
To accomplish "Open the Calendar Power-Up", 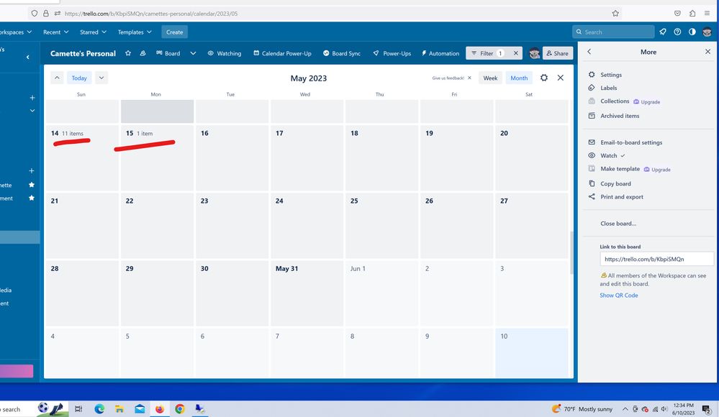I will [x=282, y=53].
